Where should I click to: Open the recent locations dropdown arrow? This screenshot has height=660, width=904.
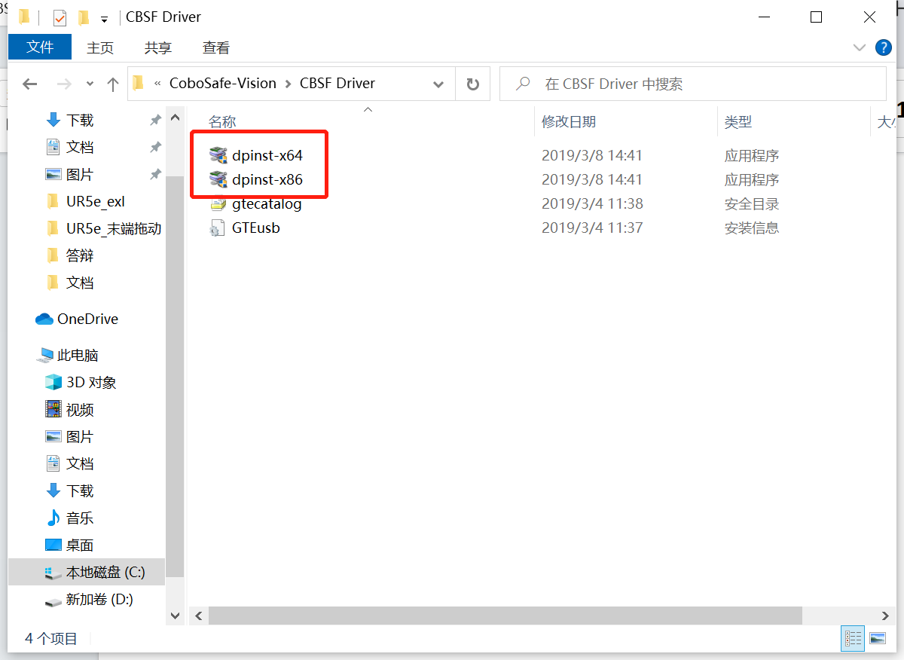[x=90, y=84]
